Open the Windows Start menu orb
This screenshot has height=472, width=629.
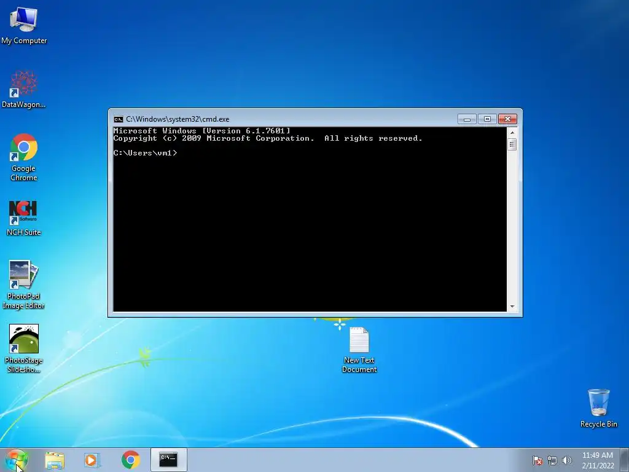tap(17, 460)
